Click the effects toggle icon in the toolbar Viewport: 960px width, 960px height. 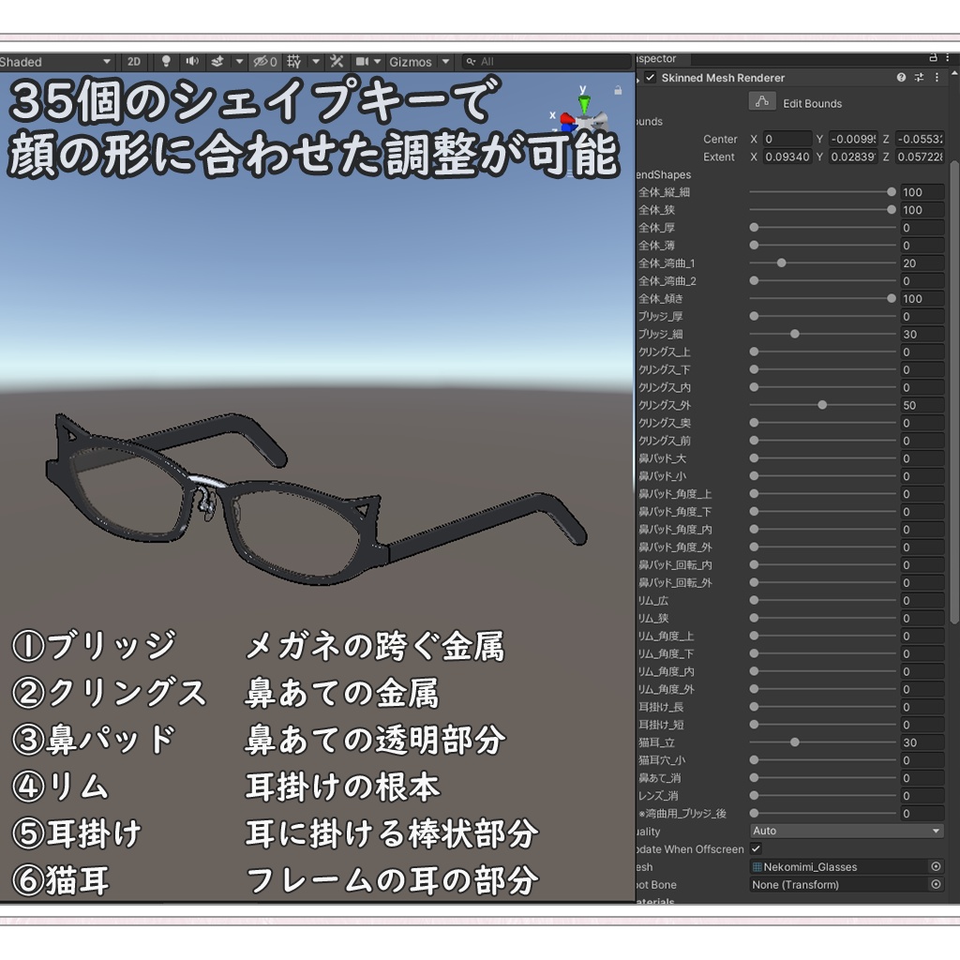(216, 62)
